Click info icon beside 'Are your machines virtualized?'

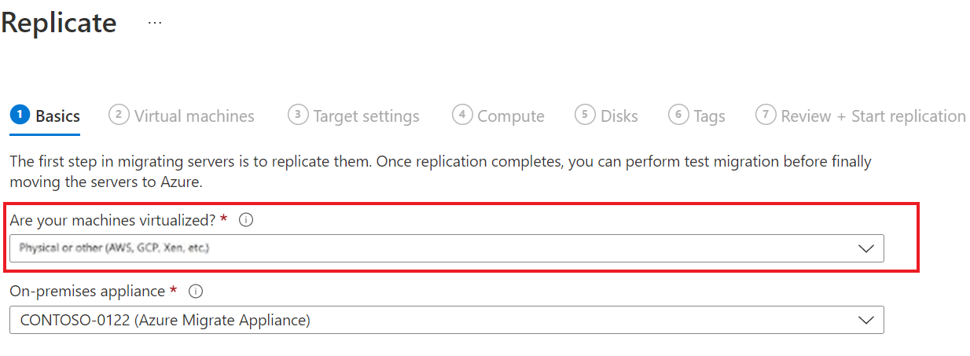(x=245, y=221)
